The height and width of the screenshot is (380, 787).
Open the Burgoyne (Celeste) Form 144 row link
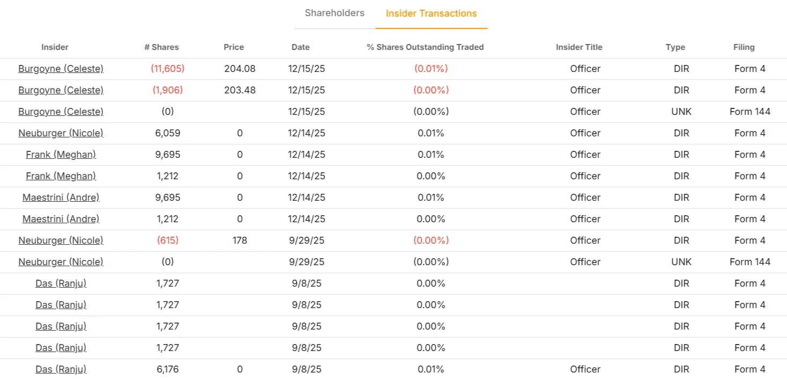point(61,111)
